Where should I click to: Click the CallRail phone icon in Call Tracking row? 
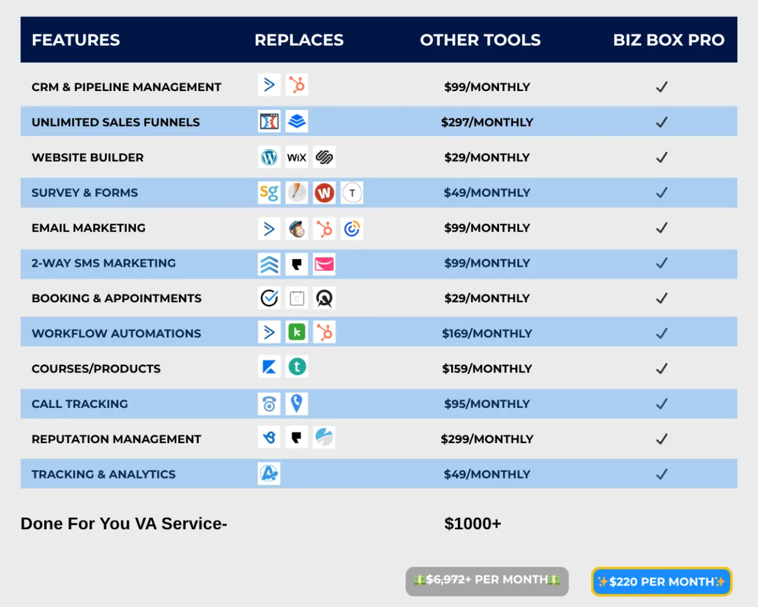click(x=269, y=403)
